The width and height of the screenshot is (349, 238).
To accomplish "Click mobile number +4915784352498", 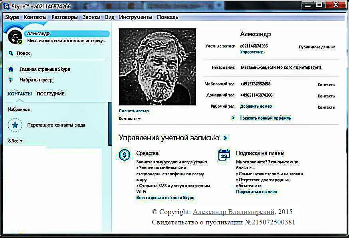I will [255, 84].
